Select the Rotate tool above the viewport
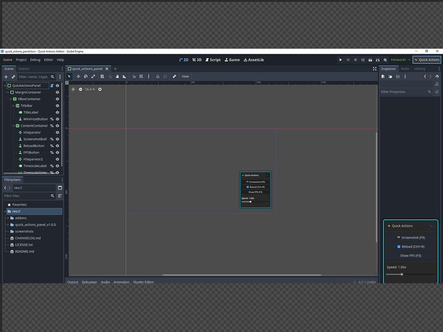Screen dimensions: 443x332 [85, 76]
